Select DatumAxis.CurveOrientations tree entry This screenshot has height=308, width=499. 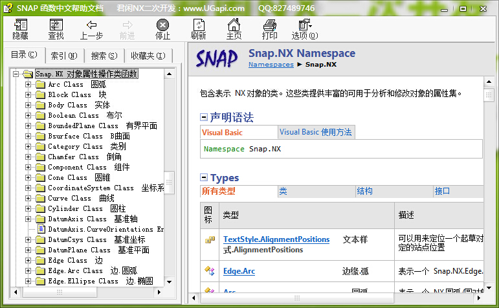tap(100, 229)
